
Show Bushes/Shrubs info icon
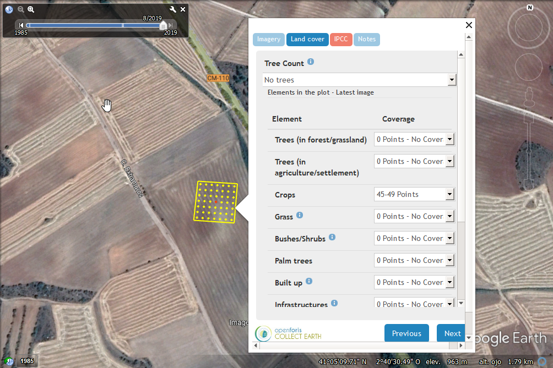[x=332, y=237]
